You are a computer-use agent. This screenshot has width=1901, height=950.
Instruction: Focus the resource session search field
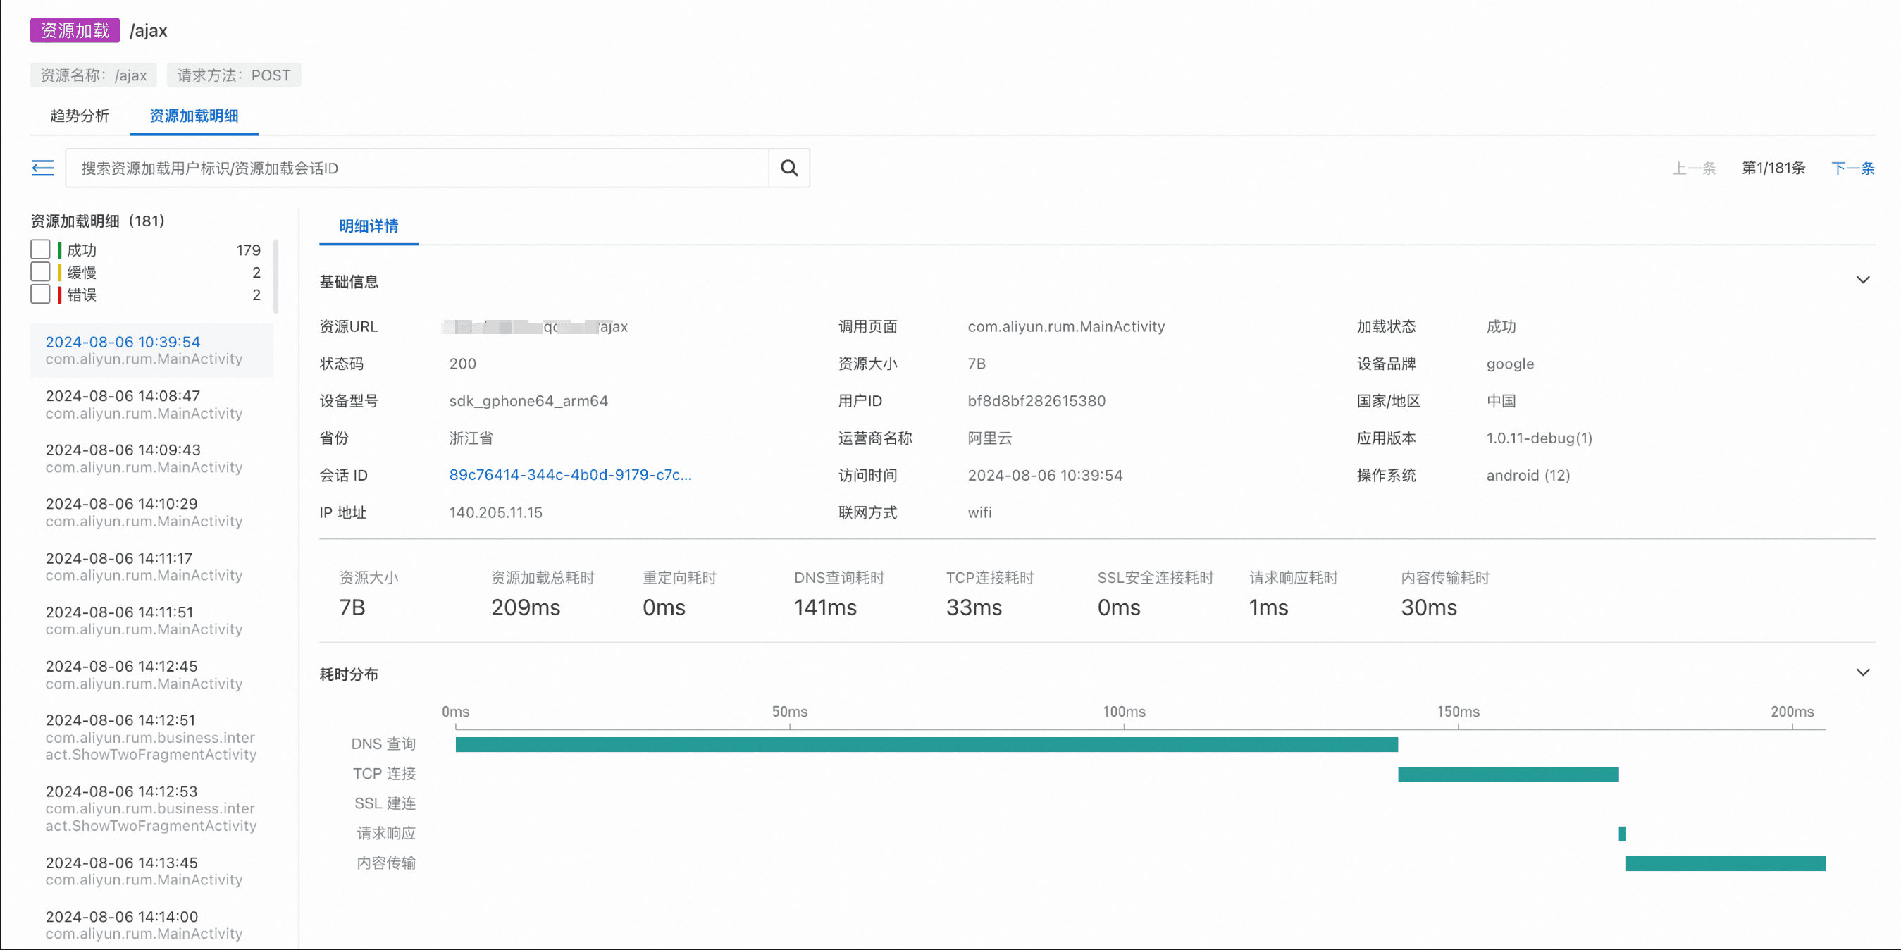[417, 168]
